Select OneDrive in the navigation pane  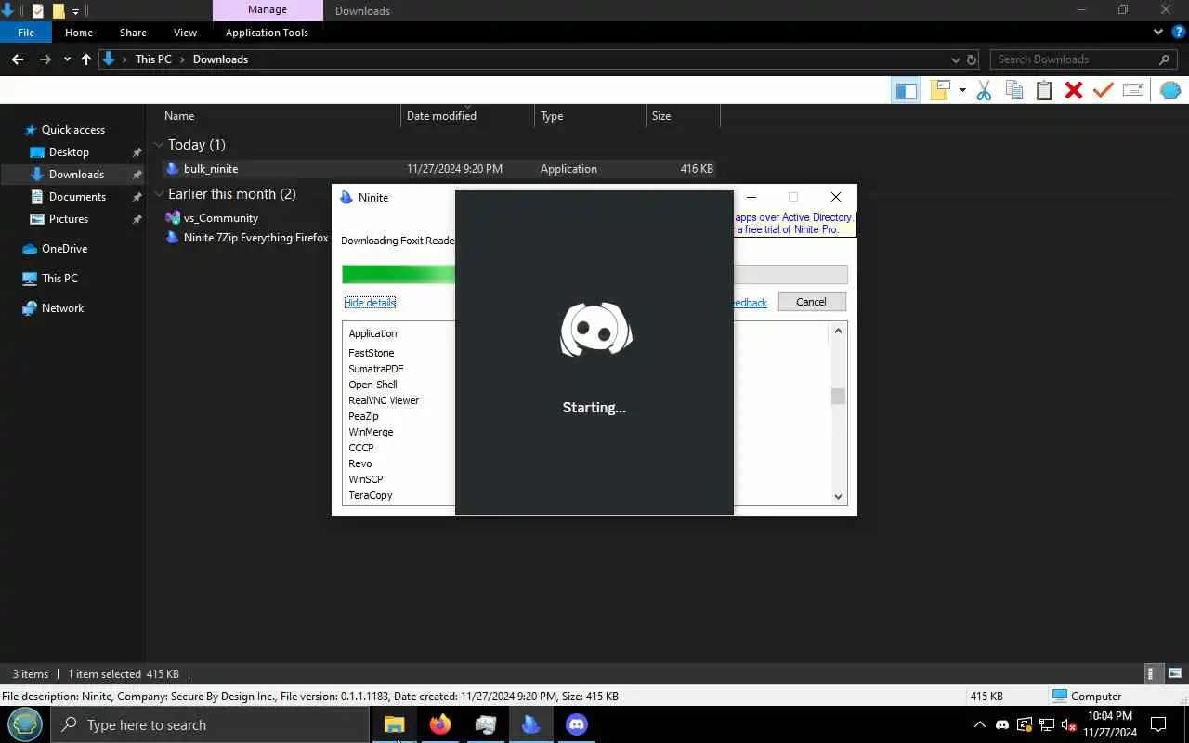(x=64, y=249)
